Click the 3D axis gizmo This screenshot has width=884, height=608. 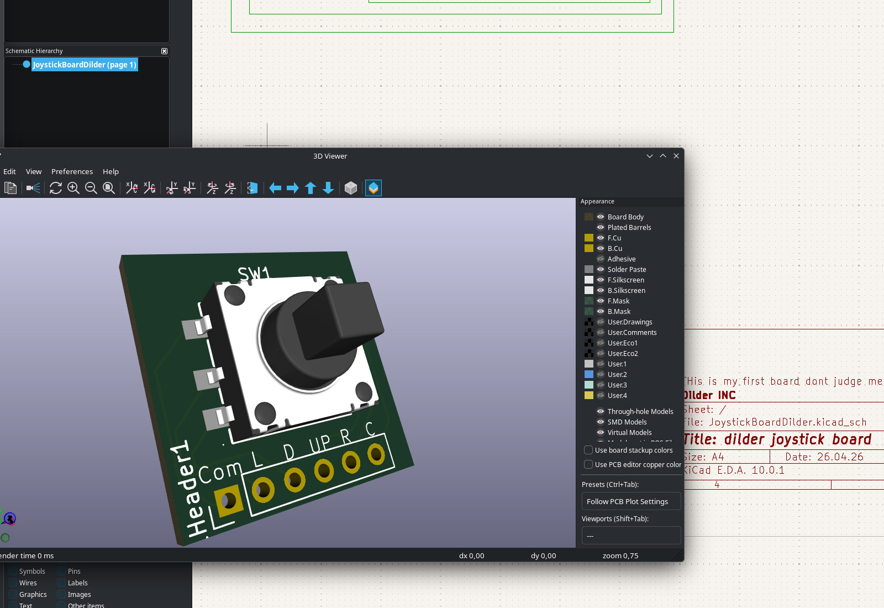click(x=9, y=518)
